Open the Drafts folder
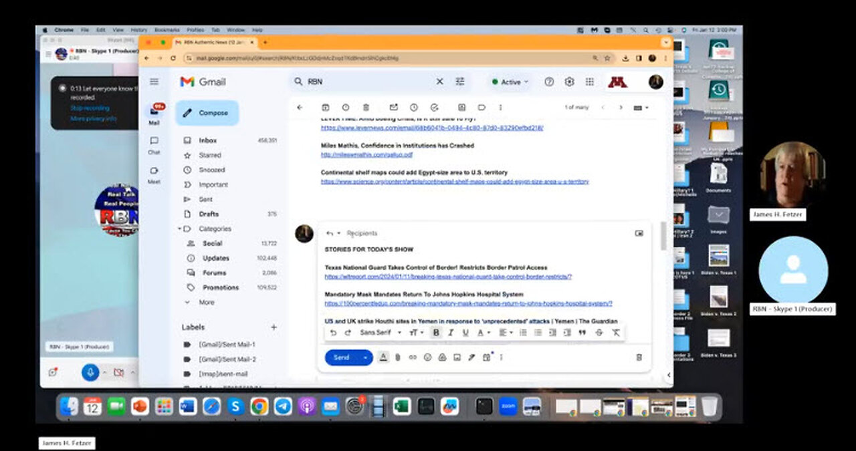This screenshot has width=856, height=451. (x=229, y=214)
